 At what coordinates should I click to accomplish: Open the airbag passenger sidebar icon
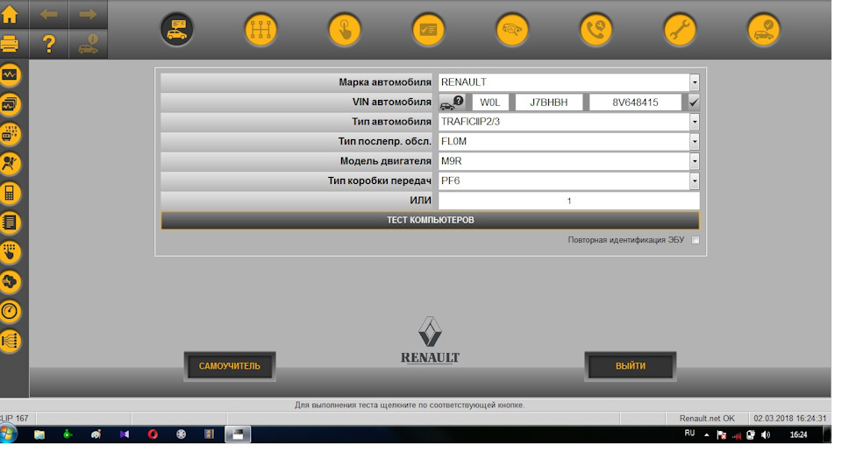11,164
